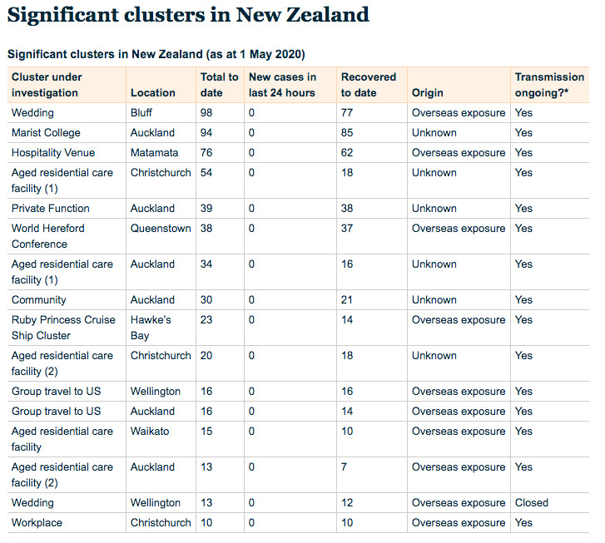The image size is (605, 543).
Task: Click the 'Recovered to date' column header
Action: point(368,85)
